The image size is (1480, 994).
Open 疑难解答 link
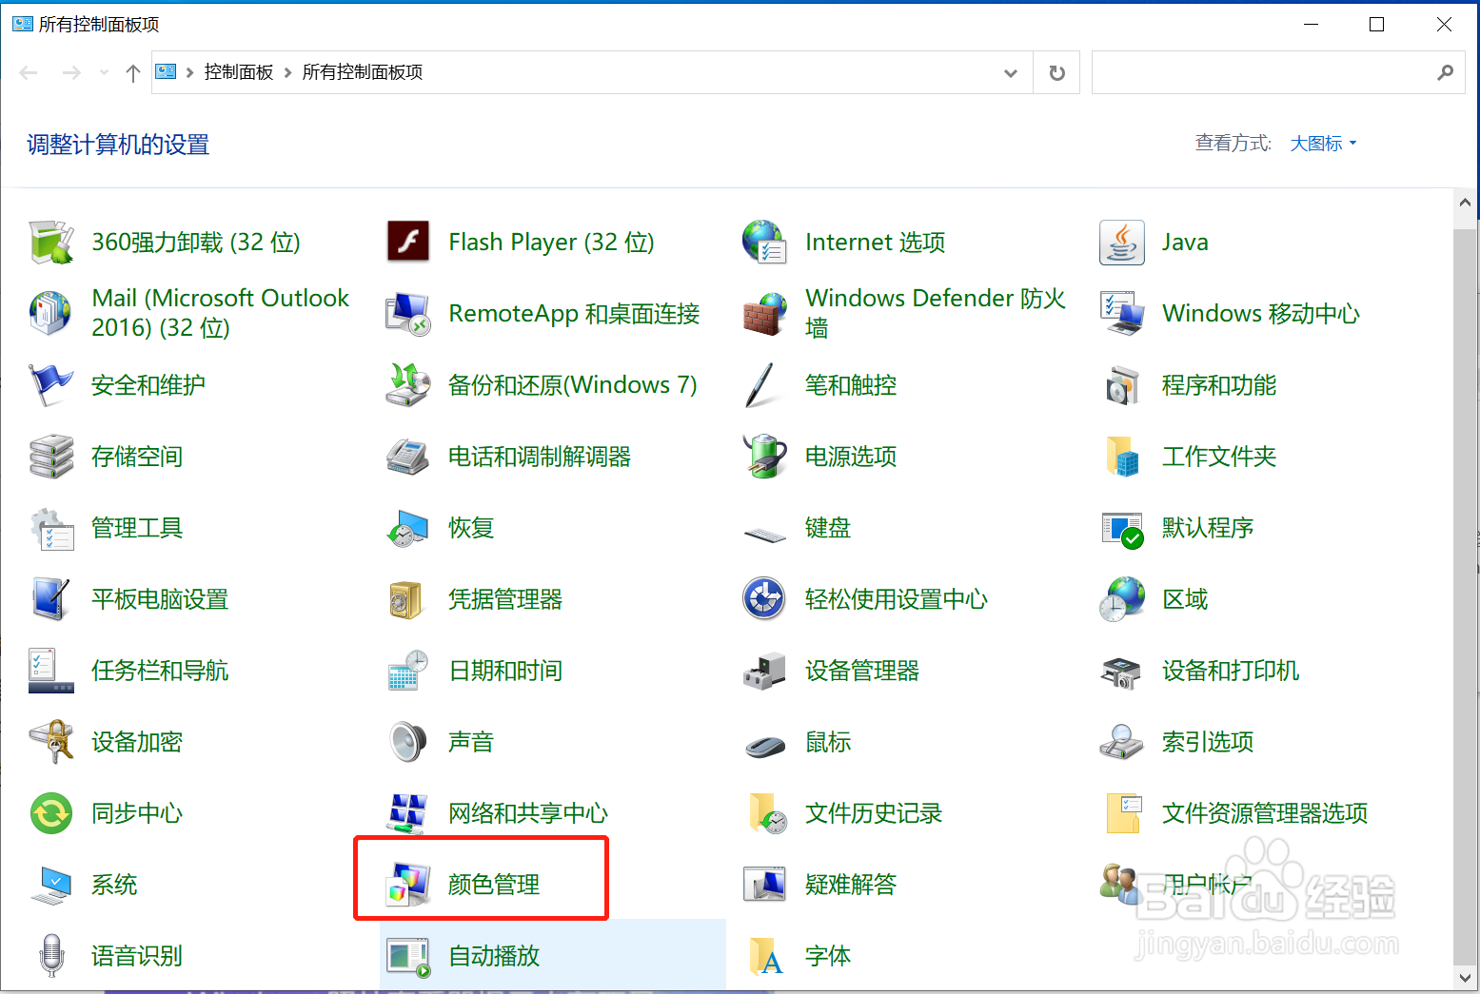(851, 885)
